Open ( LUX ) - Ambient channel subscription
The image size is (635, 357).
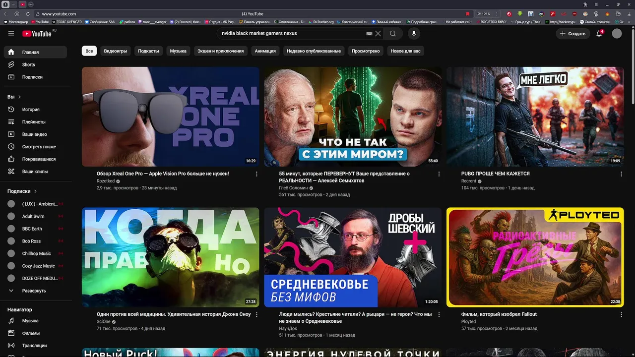(x=35, y=204)
